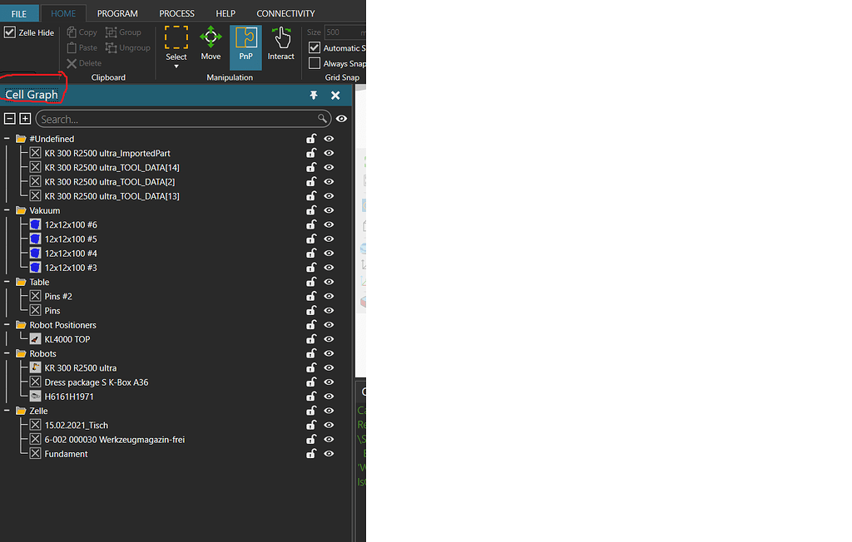
Task: Pin the Cell Graph panel
Action: pyautogui.click(x=313, y=95)
